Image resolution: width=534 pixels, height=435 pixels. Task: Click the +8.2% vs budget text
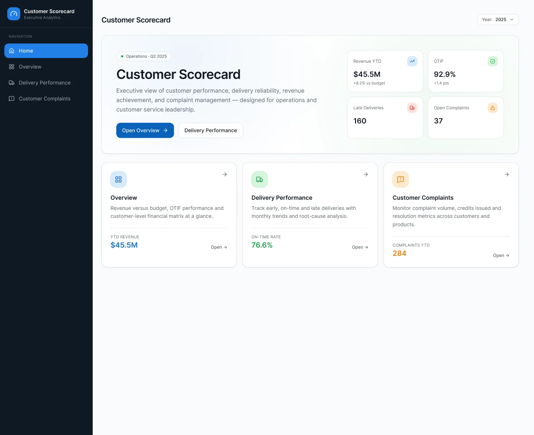tap(369, 83)
